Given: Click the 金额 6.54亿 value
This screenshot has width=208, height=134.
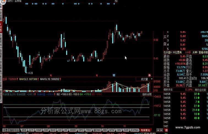Looking at the screenshot, I should 181,75.
